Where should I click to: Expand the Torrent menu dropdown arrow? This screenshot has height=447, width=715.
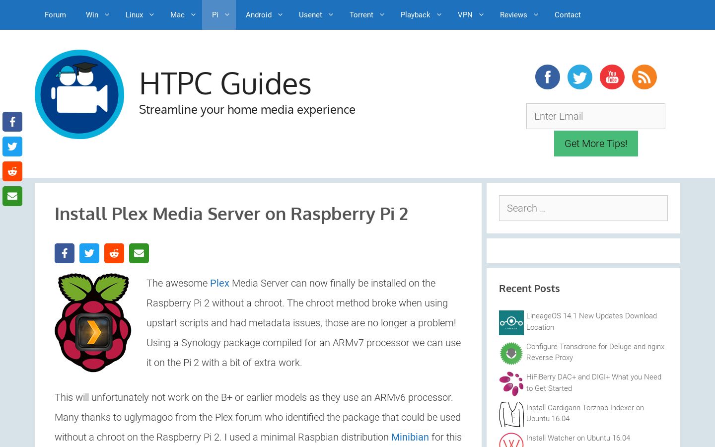tap(382, 15)
